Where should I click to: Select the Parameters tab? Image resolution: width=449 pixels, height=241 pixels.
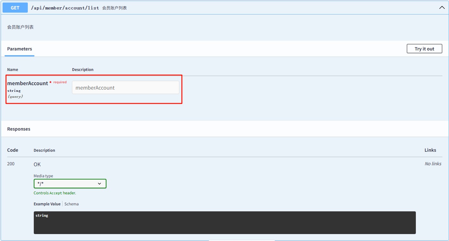coord(20,49)
